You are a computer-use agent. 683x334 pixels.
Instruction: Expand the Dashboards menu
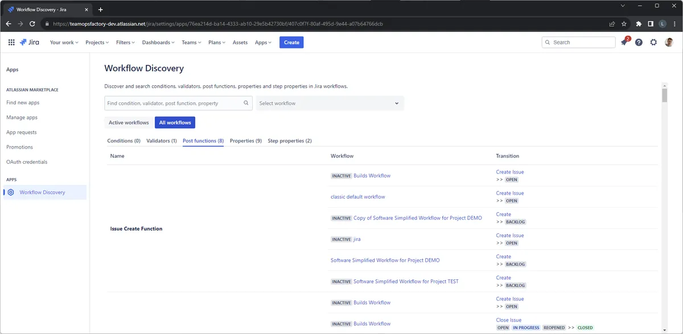(158, 42)
